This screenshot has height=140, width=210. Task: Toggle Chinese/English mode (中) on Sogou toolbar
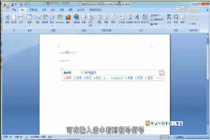(x=152, y=123)
